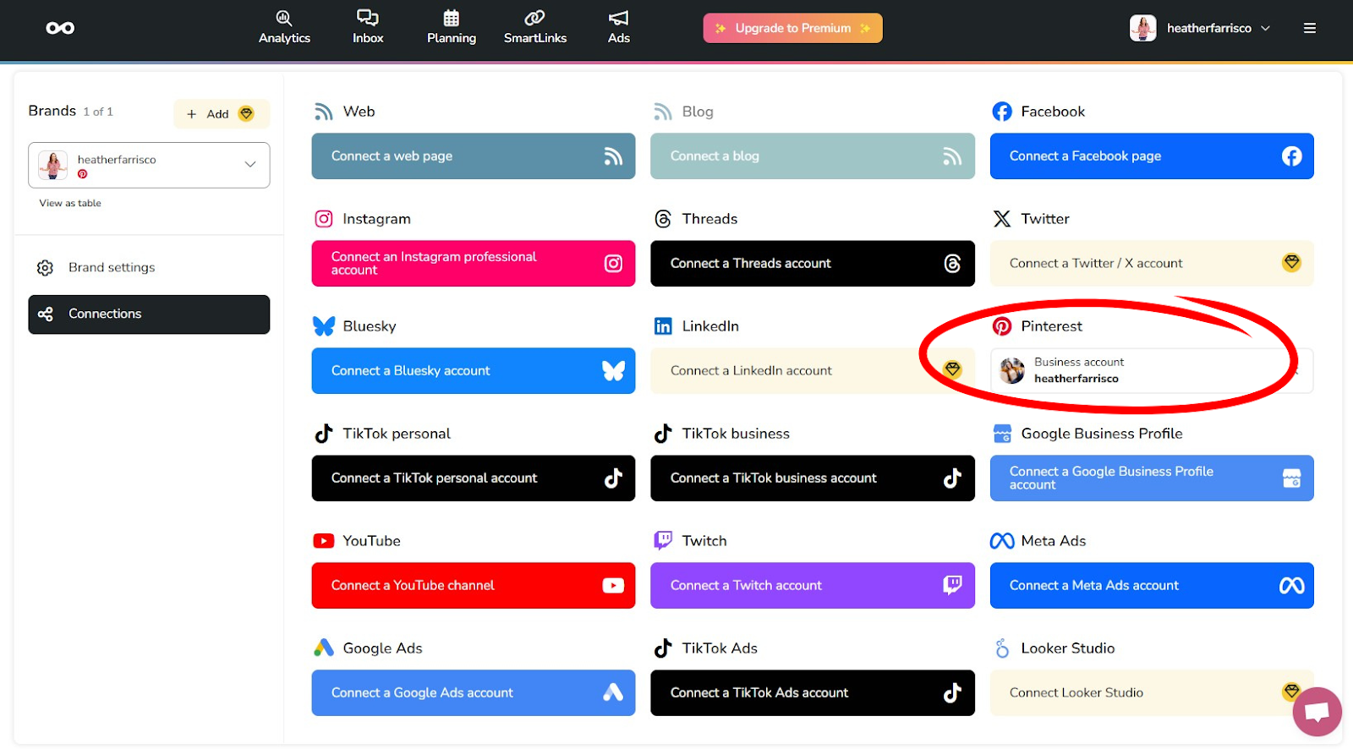Viewport: 1353px width, 749px height.
Task: Click the brand avatar thumbnail in sidebar
Action: pos(52,165)
